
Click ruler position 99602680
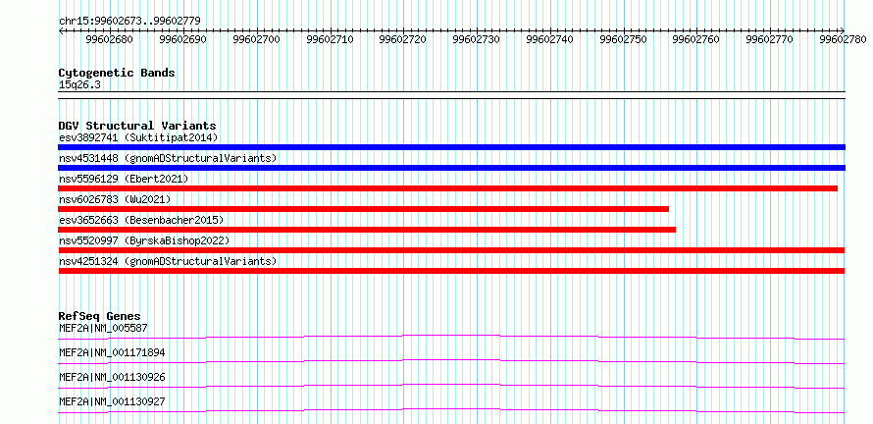click(110, 39)
